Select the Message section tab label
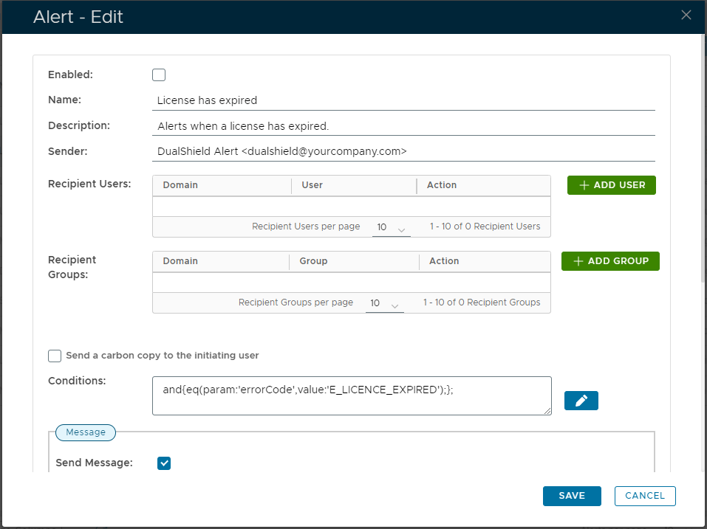The height and width of the screenshot is (529, 707). click(86, 432)
